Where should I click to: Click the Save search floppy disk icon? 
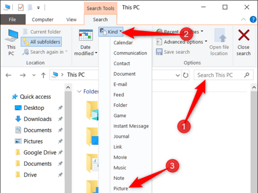159,52
